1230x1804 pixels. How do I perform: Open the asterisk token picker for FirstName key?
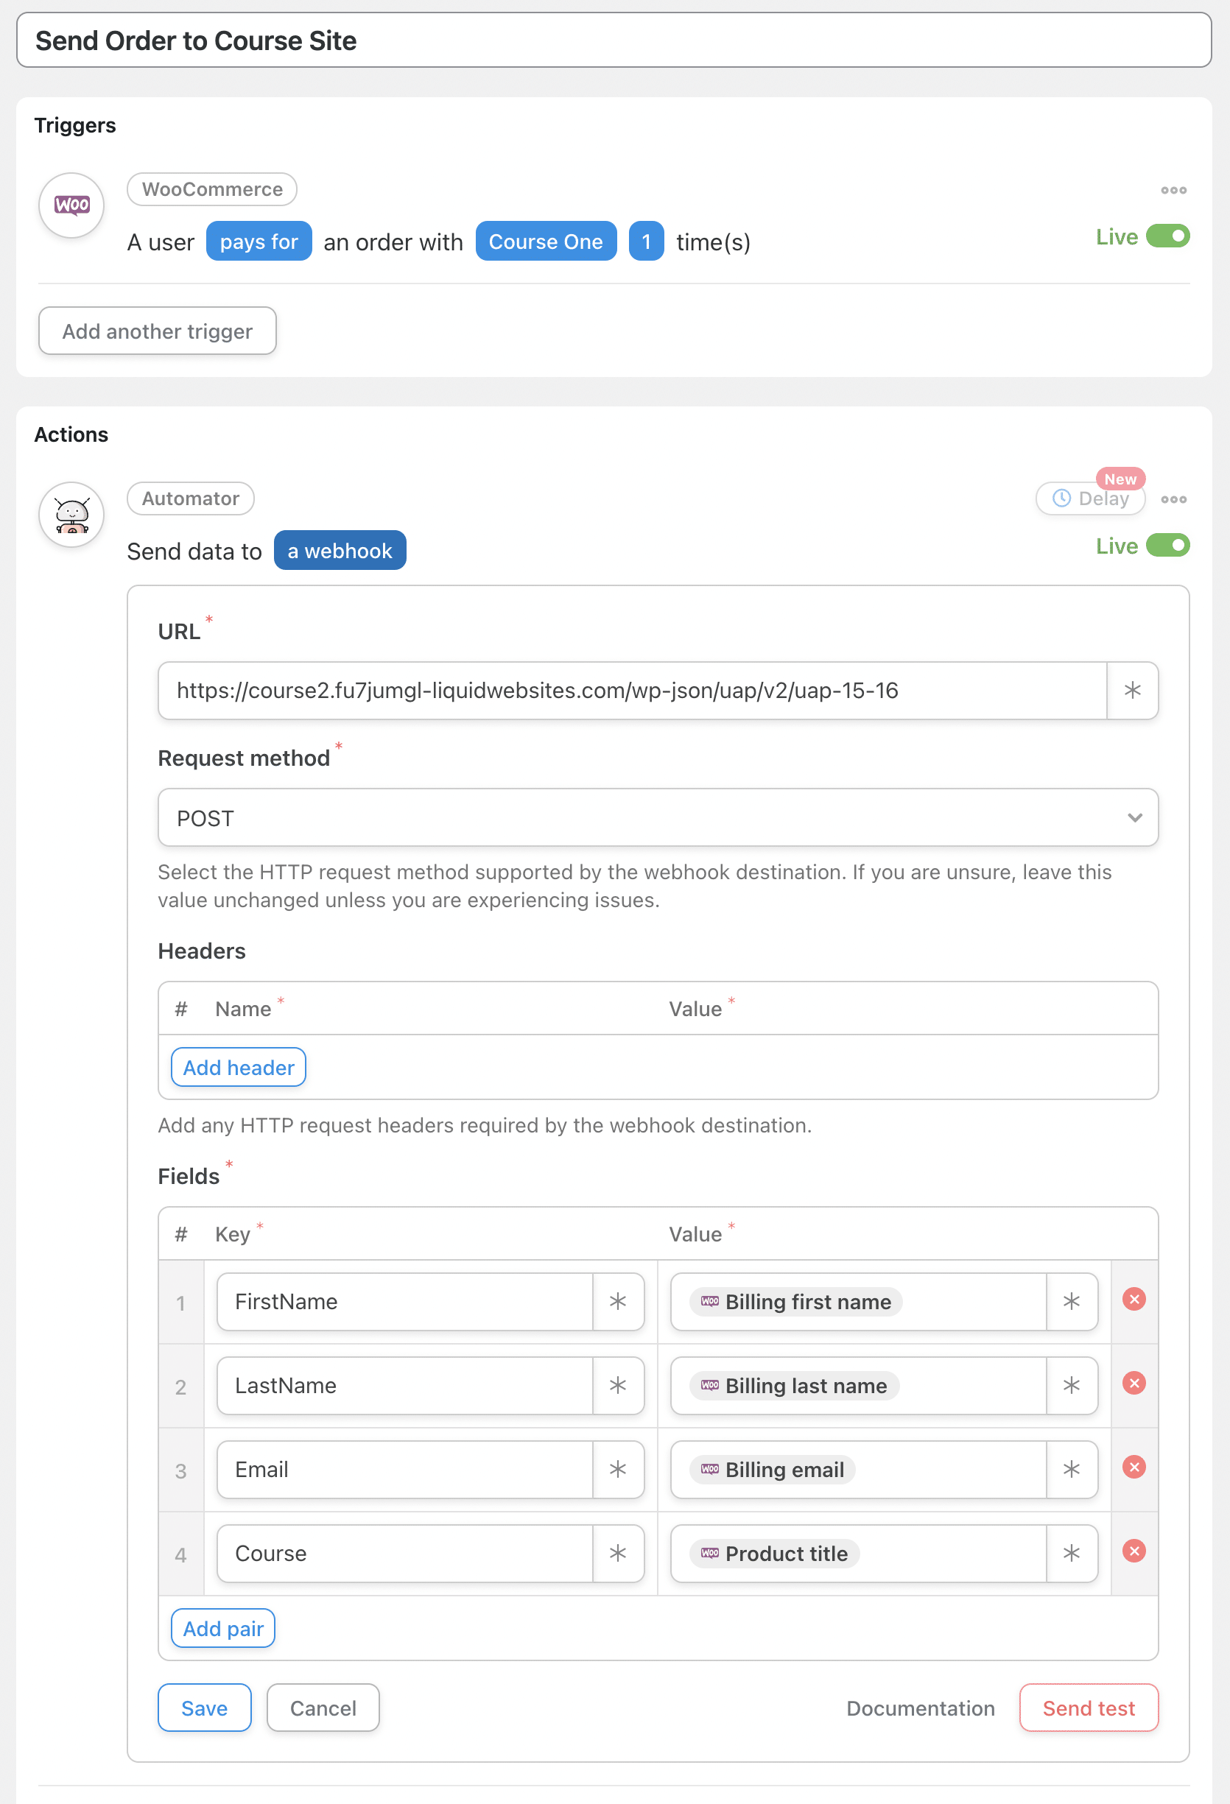(x=618, y=1302)
